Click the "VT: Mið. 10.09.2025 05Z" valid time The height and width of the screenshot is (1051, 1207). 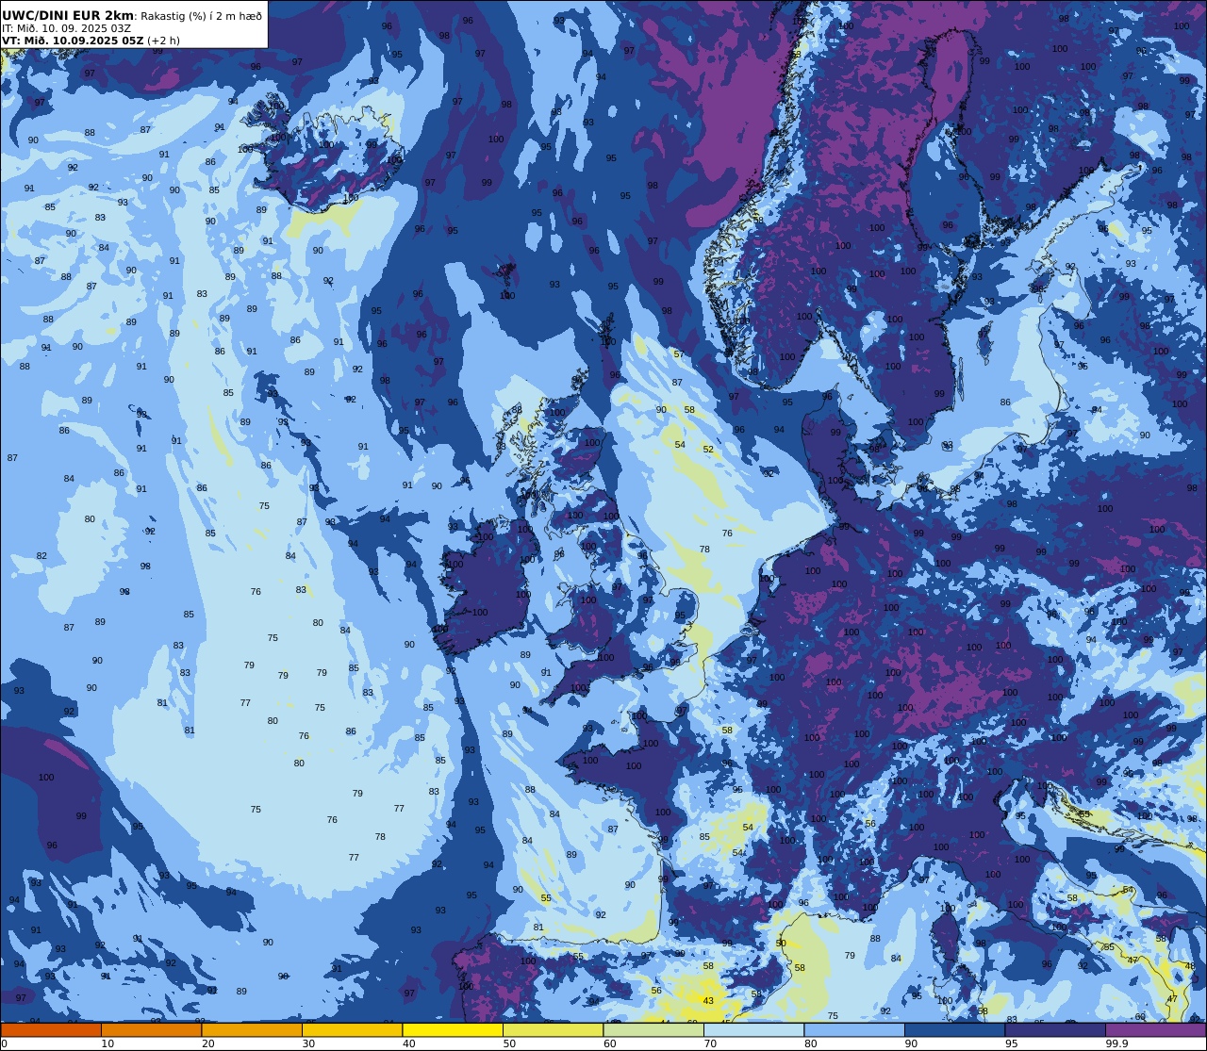[x=73, y=41]
